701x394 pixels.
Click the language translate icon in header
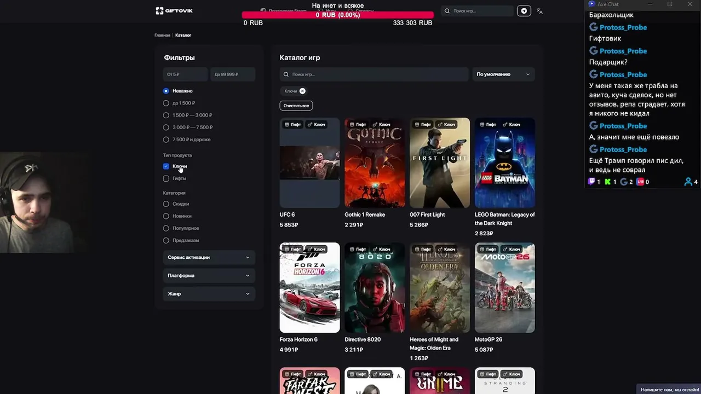[x=539, y=11]
